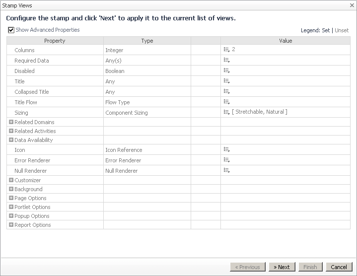Viewport: 357px width, 276px height.
Task: Expand the Report Options group
Action: pyautogui.click(x=11, y=225)
